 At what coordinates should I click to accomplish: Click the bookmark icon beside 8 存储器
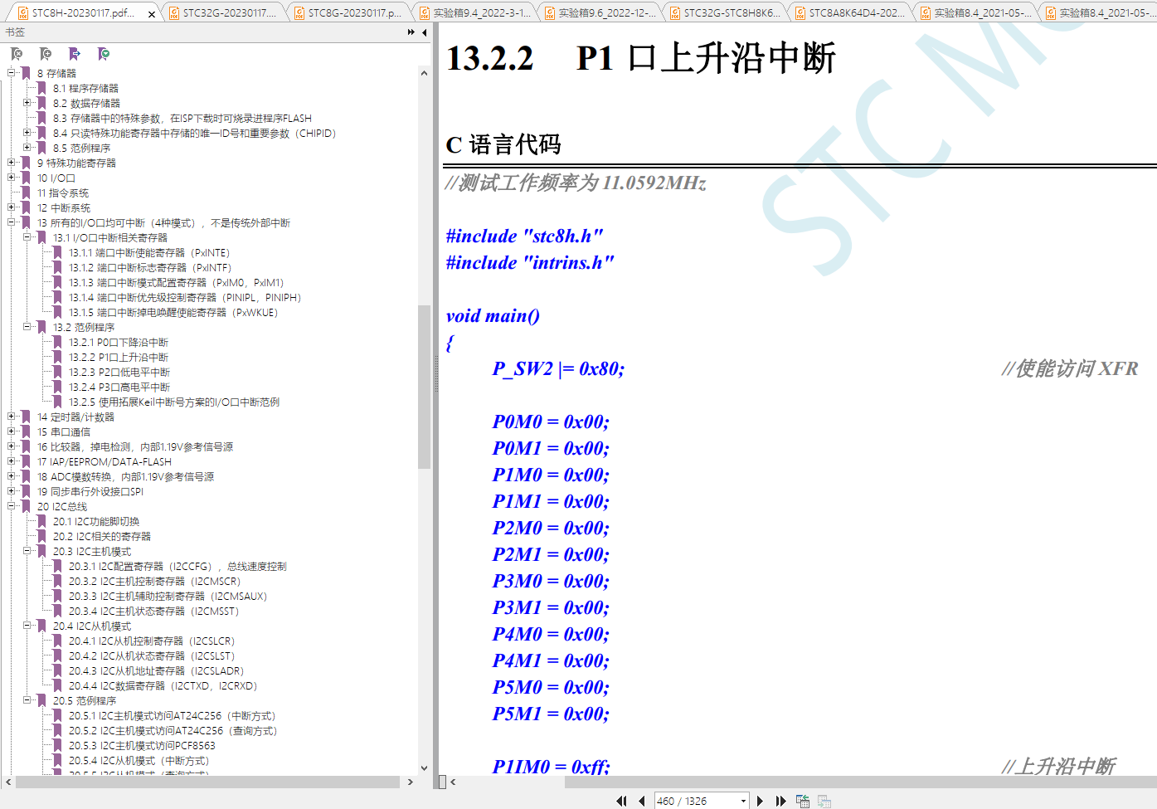pos(27,74)
